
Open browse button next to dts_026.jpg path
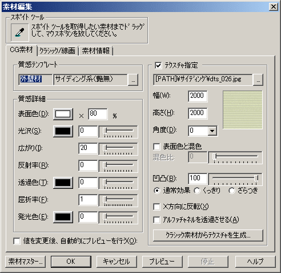(258, 80)
